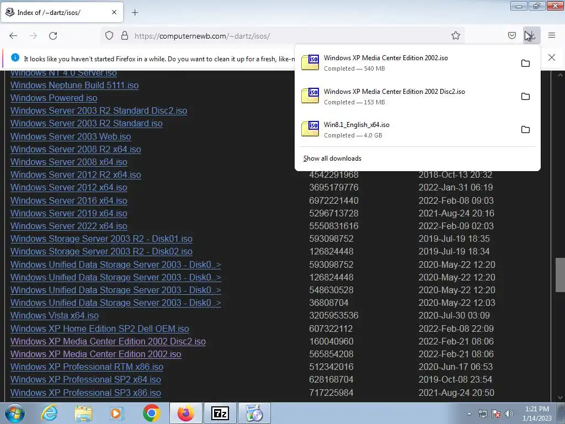The width and height of the screenshot is (565, 424).
Task: Open Windows XP Professional SP3 x86.iso link
Action: [86, 393]
